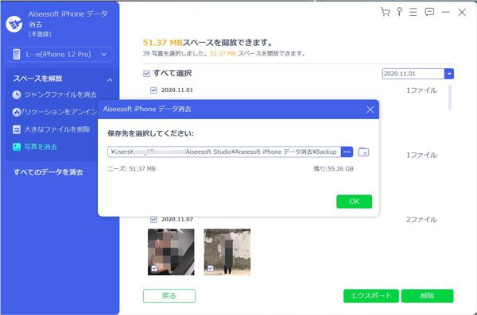Collapse the スペースを解放 section

click(110, 80)
